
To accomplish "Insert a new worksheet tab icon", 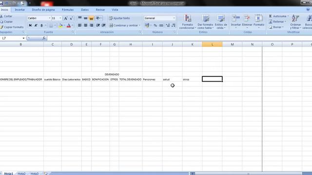I will click(45, 174).
